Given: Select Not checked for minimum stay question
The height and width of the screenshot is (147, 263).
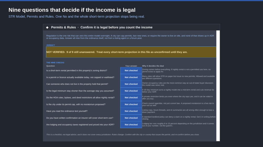Looking at the screenshot, I should 131,91.
